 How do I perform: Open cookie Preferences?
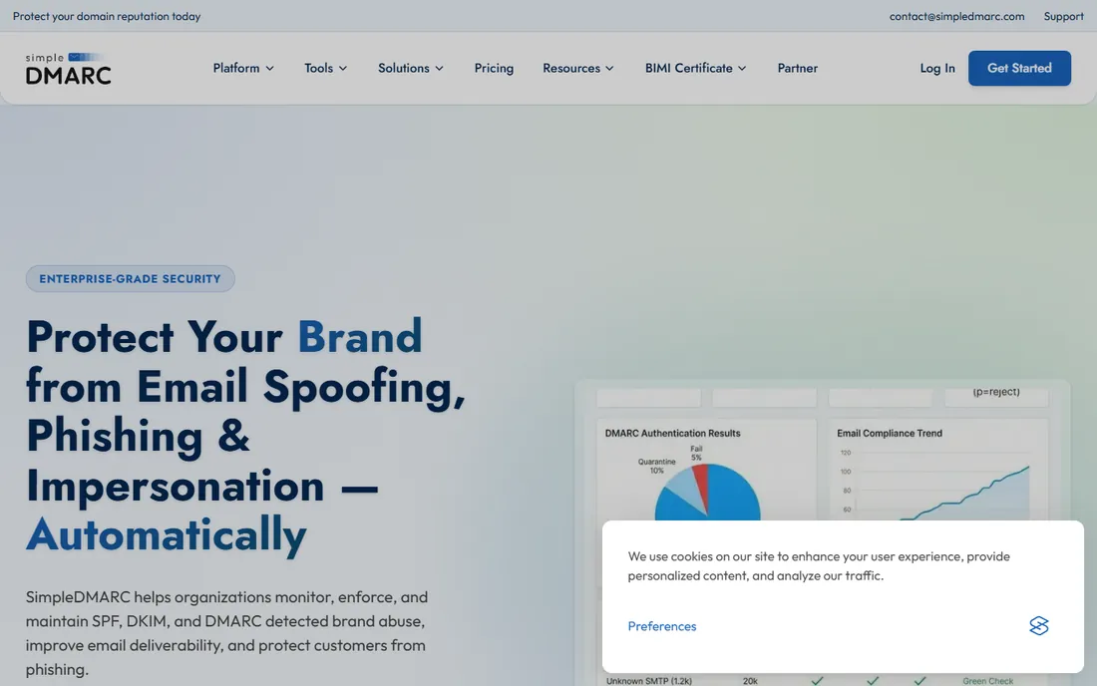tap(662, 626)
